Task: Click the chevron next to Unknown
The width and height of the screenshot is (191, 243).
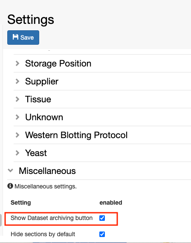Action: (x=17, y=117)
